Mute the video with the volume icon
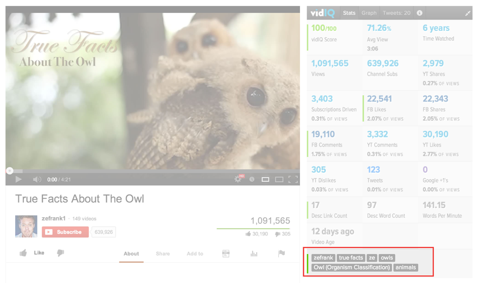The image size is (478, 283). pos(36,180)
